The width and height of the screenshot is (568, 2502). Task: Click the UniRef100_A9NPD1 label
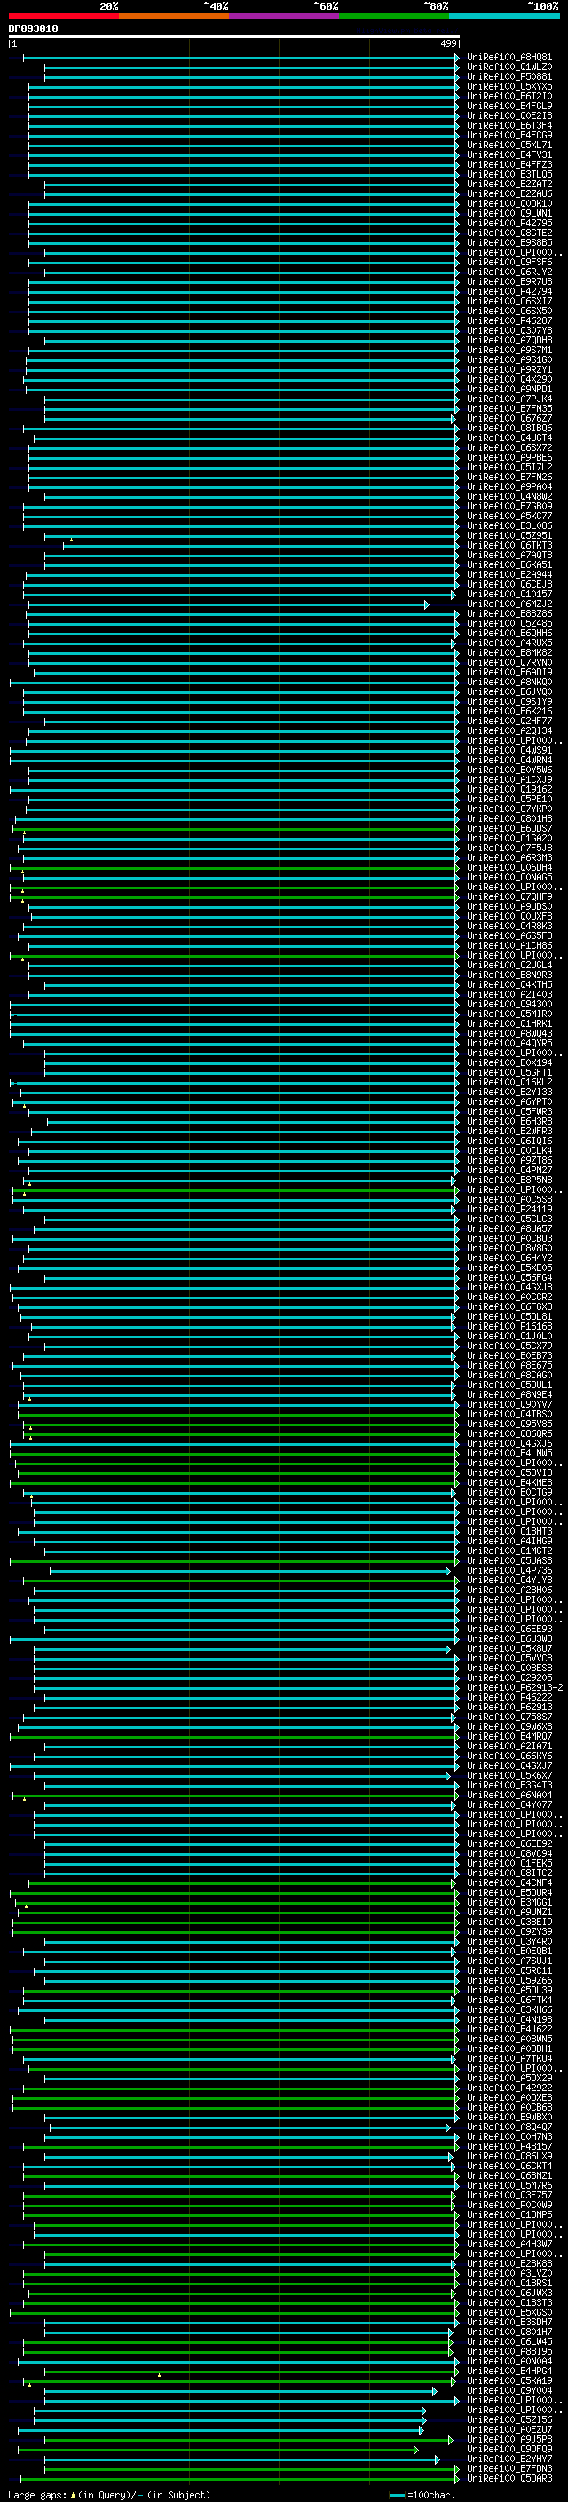509,390
